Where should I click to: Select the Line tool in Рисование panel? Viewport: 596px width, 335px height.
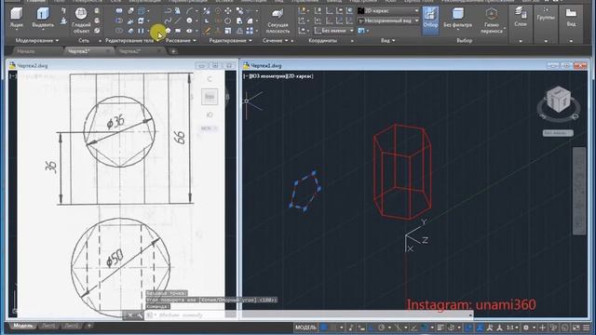pos(178,20)
